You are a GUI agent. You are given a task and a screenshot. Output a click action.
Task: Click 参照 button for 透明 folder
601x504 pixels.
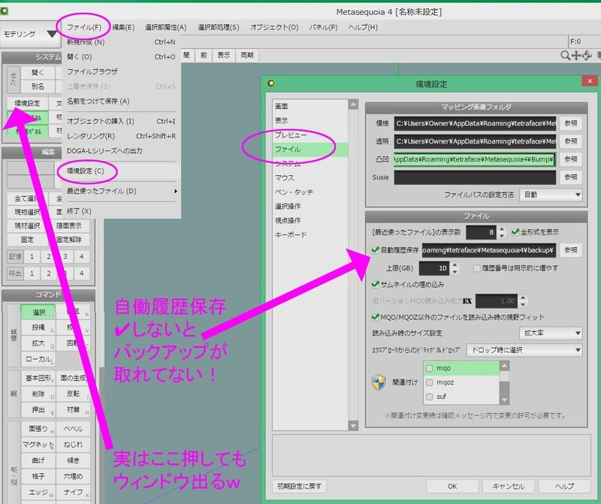coord(571,141)
